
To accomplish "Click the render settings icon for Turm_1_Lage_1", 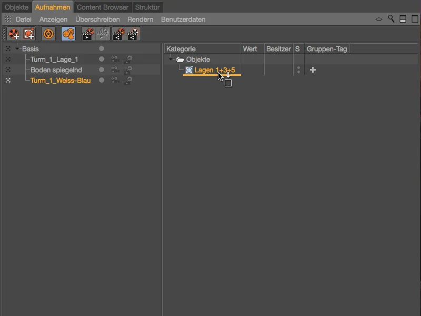I will click(127, 59).
